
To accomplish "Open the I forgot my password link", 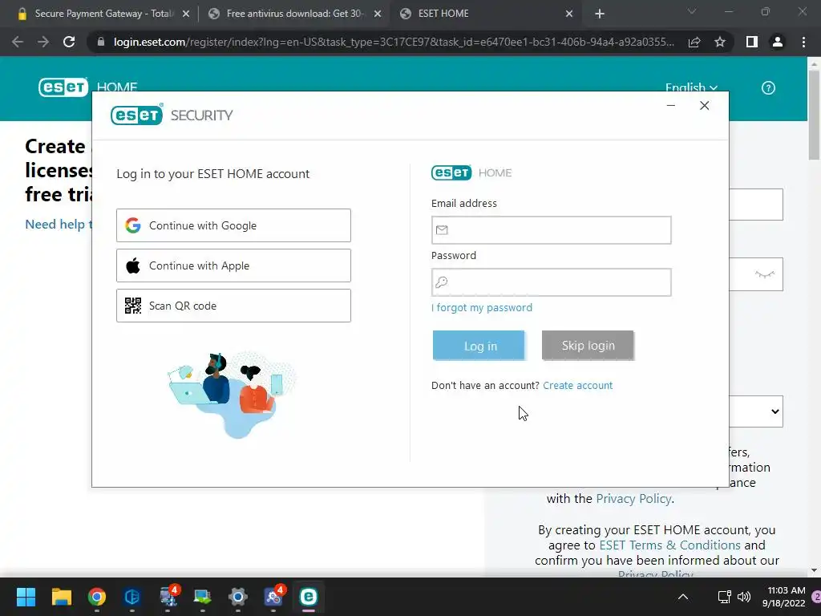I will point(482,307).
